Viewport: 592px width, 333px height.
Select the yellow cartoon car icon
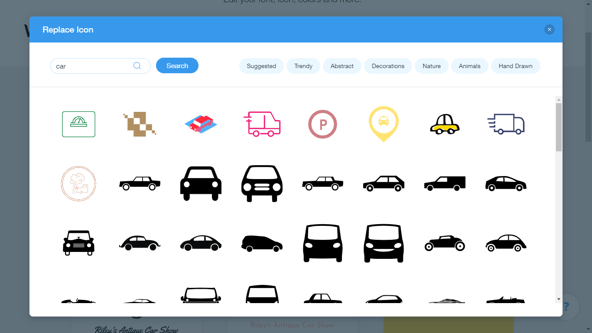point(445,124)
